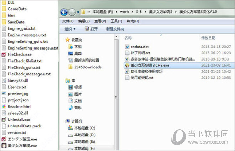This screenshot has height=151, width=235.
Task: Select 软件安装和使用技巧 shortcut icon
Action: (127, 72)
